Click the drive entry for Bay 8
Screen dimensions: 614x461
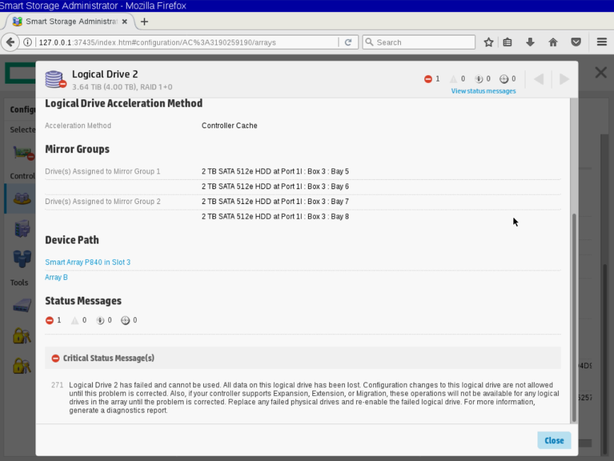[x=275, y=217]
